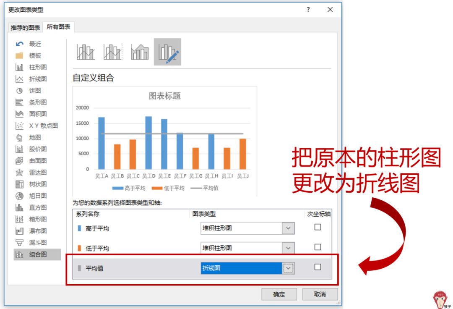Screen dimensions: 453x309
Task: Choose the Line chart (折线图) icon
Action: coord(19,79)
